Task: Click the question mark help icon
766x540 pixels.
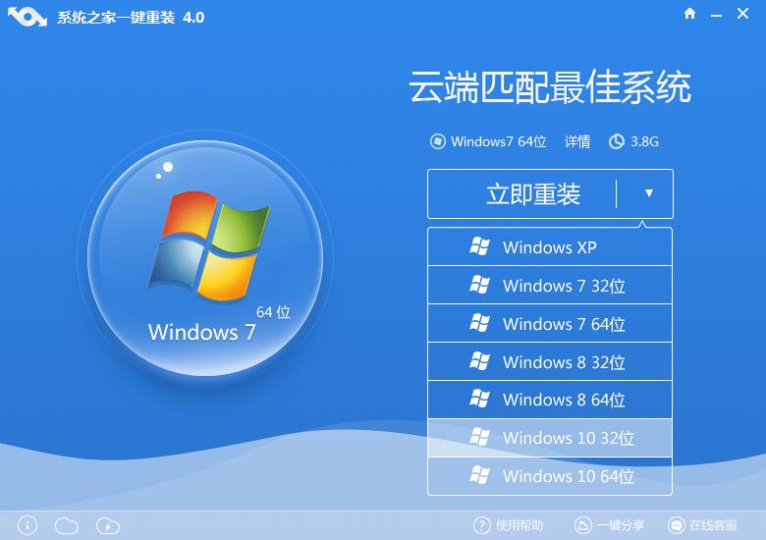Action: pos(481,525)
